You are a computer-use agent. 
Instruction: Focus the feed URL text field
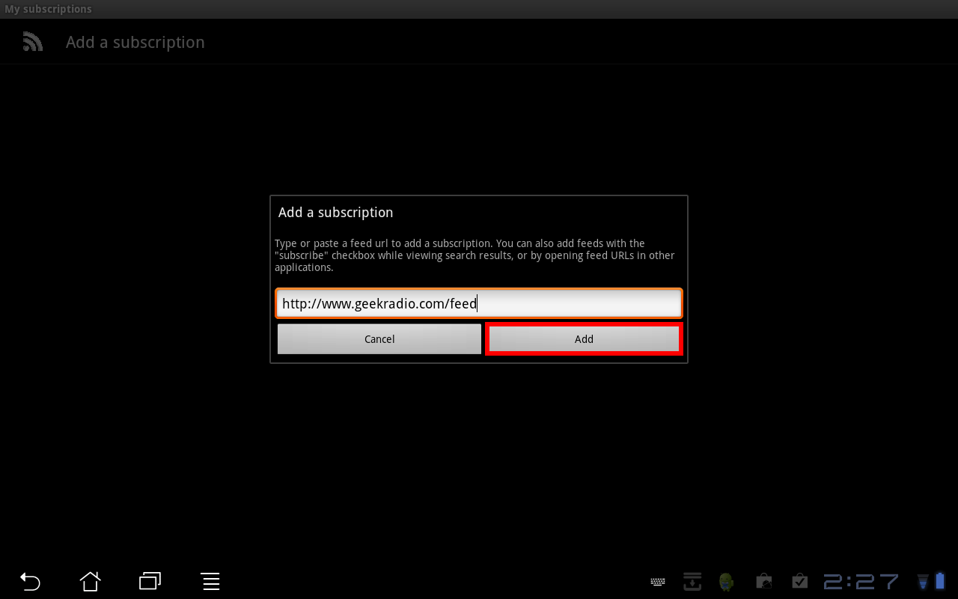pos(479,304)
